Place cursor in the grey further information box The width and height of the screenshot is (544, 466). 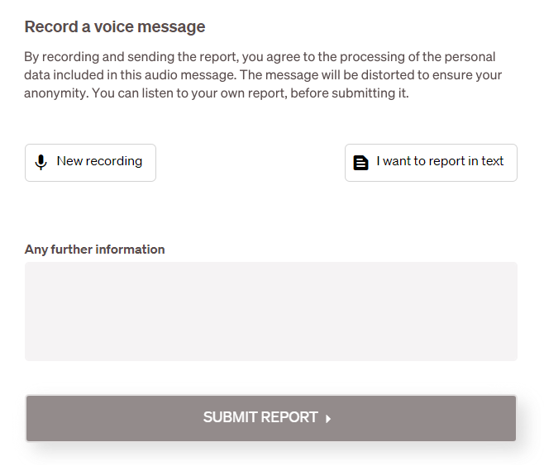click(271, 311)
